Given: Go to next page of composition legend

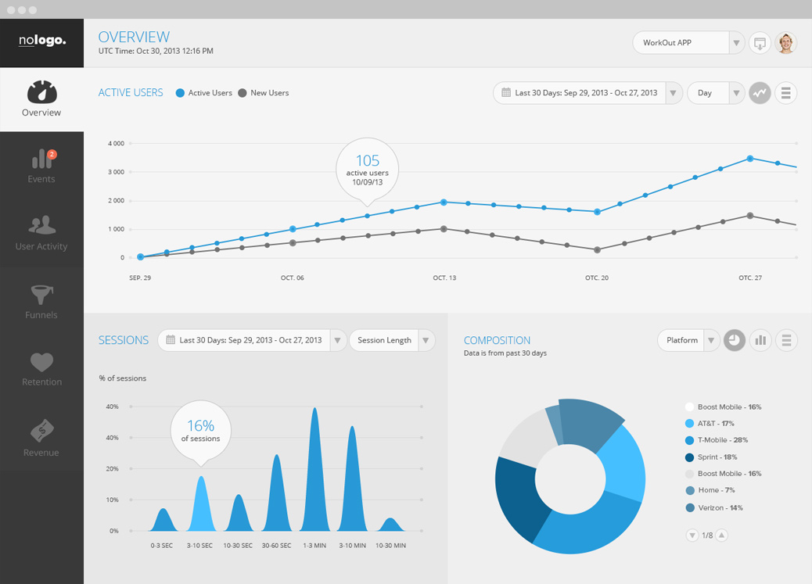Looking at the screenshot, I should tap(722, 536).
